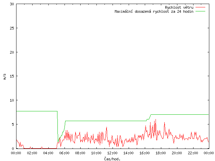Click the 'Rychlost větru' legend label
This screenshot has height=161, width=215.
(179, 7)
